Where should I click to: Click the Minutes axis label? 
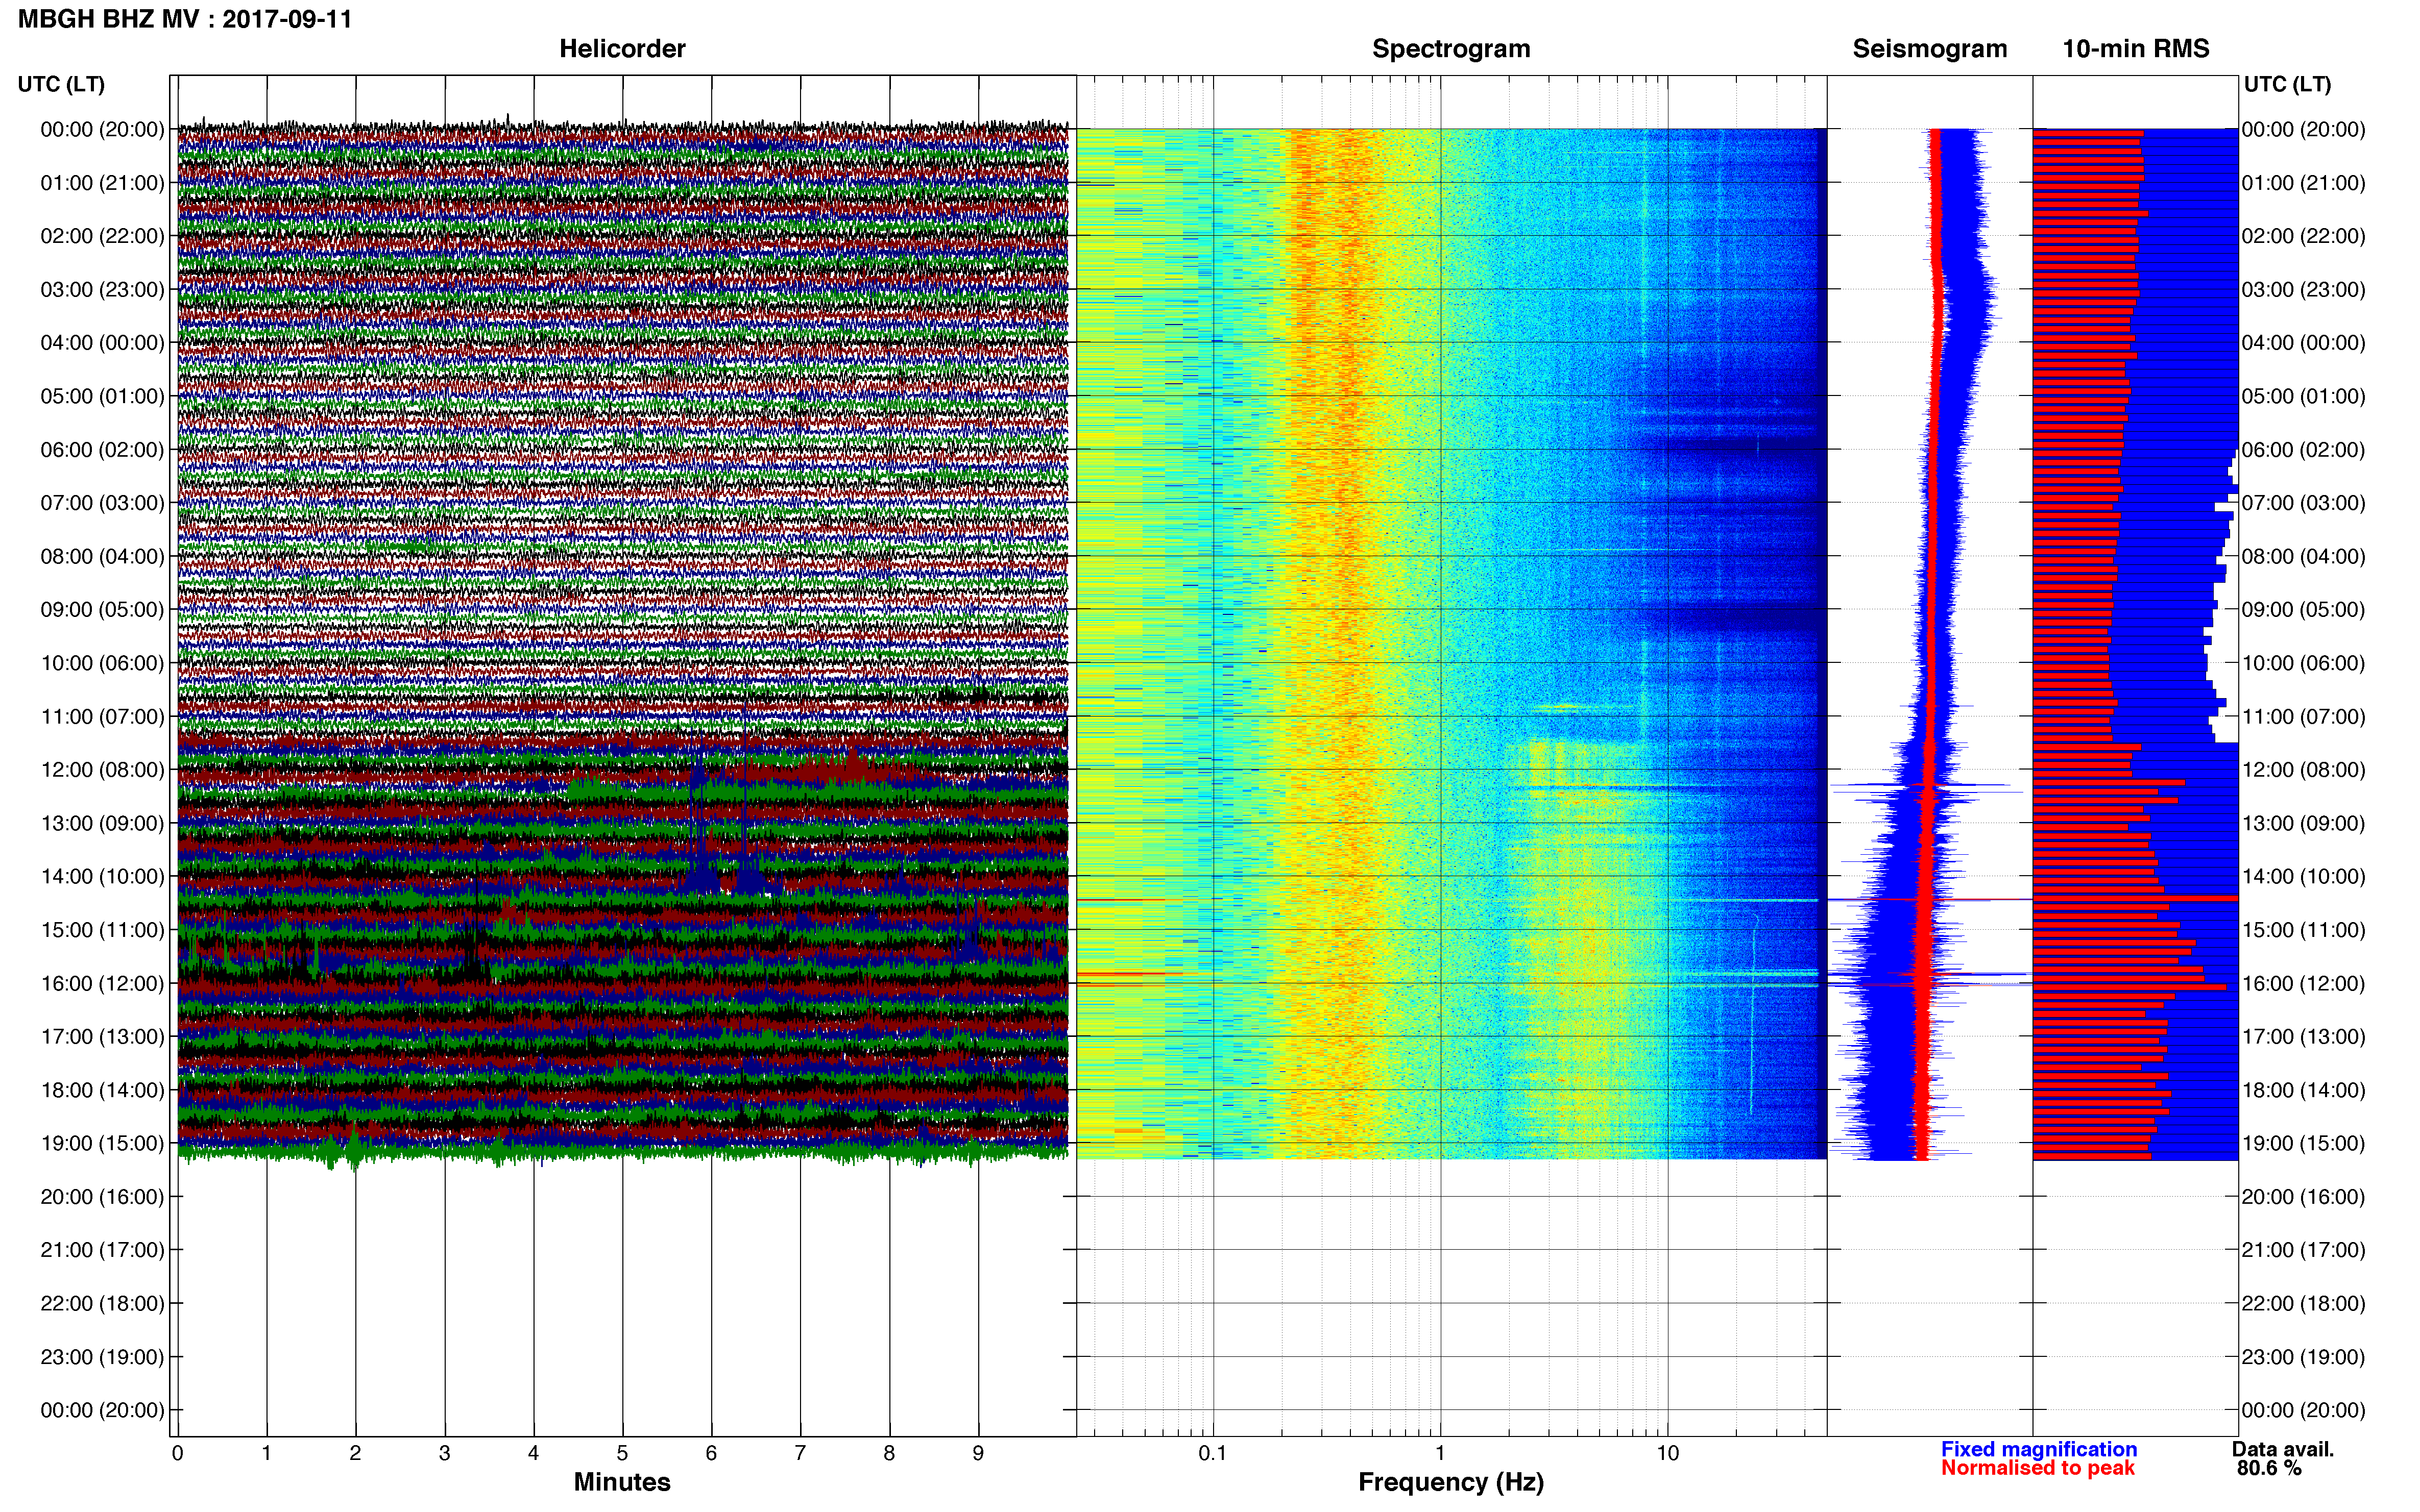622,1482
